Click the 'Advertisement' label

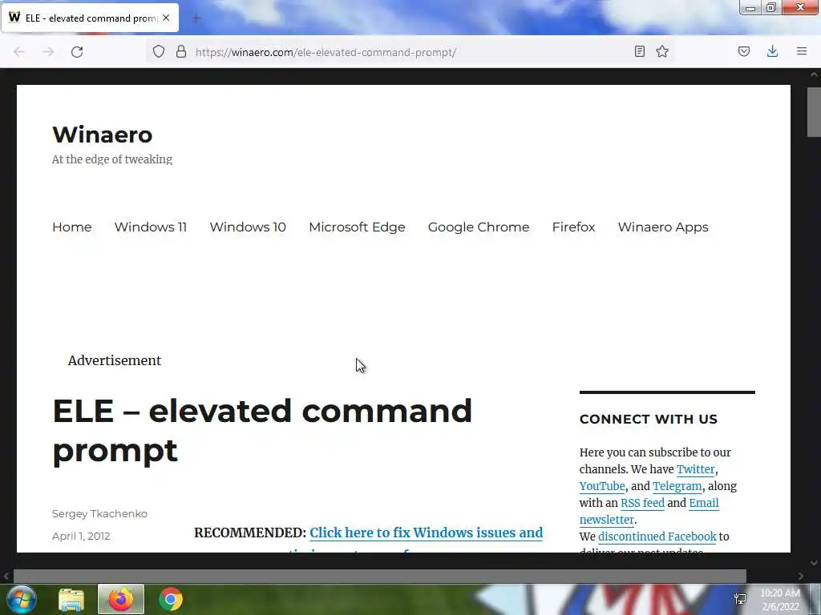tap(115, 360)
